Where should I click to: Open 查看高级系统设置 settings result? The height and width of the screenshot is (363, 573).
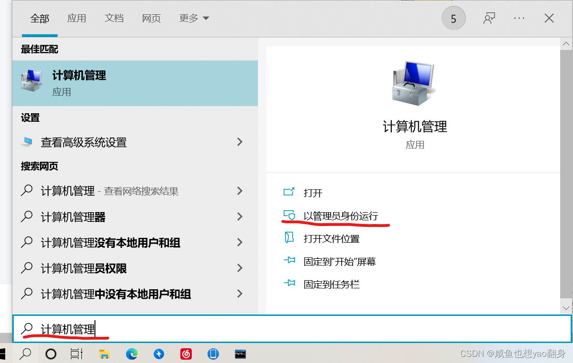click(135, 142)
